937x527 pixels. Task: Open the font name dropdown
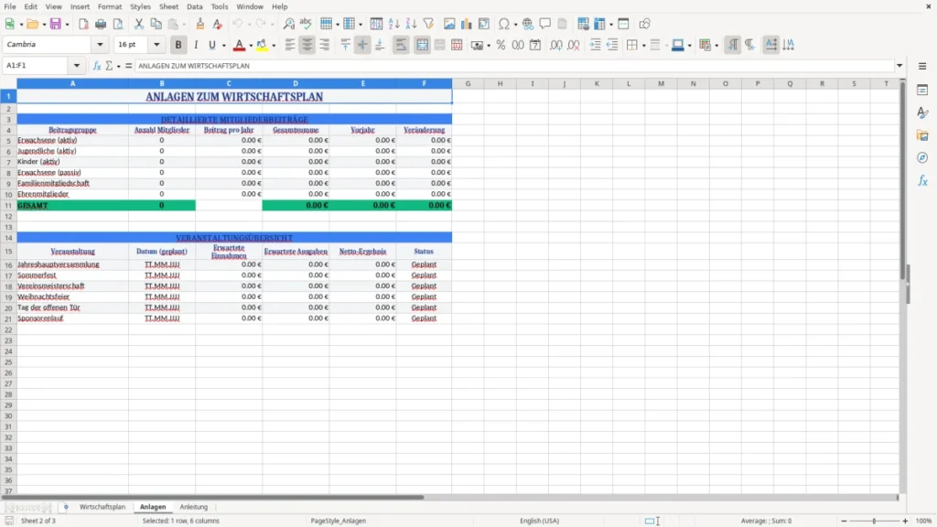100,45
